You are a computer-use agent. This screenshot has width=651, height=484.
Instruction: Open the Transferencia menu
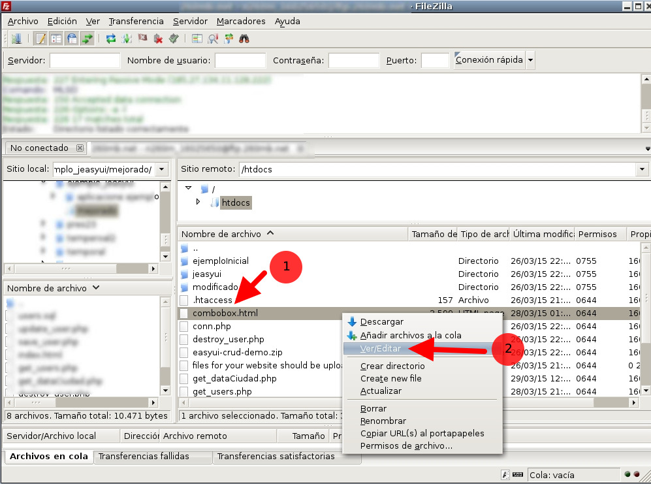click(136, 21)
